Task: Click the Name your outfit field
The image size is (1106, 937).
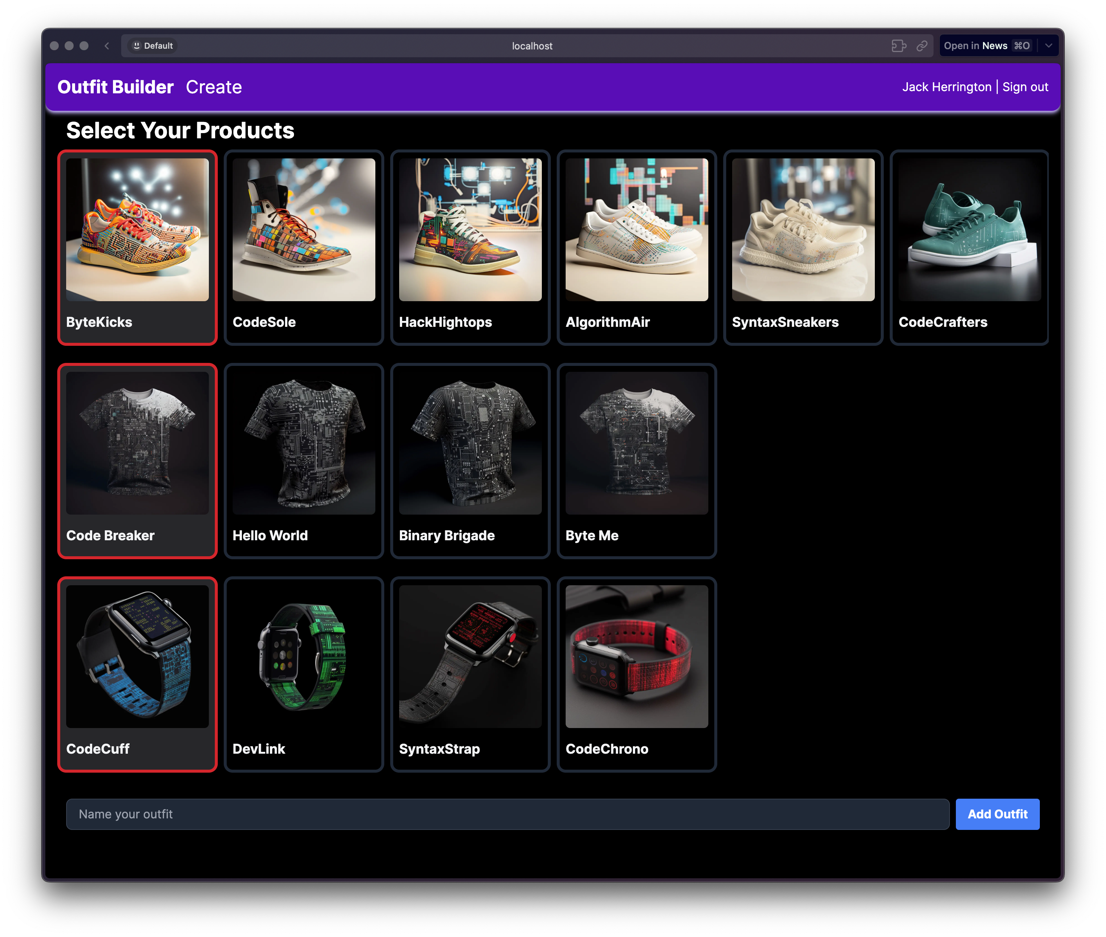Action: click(507, 814)
